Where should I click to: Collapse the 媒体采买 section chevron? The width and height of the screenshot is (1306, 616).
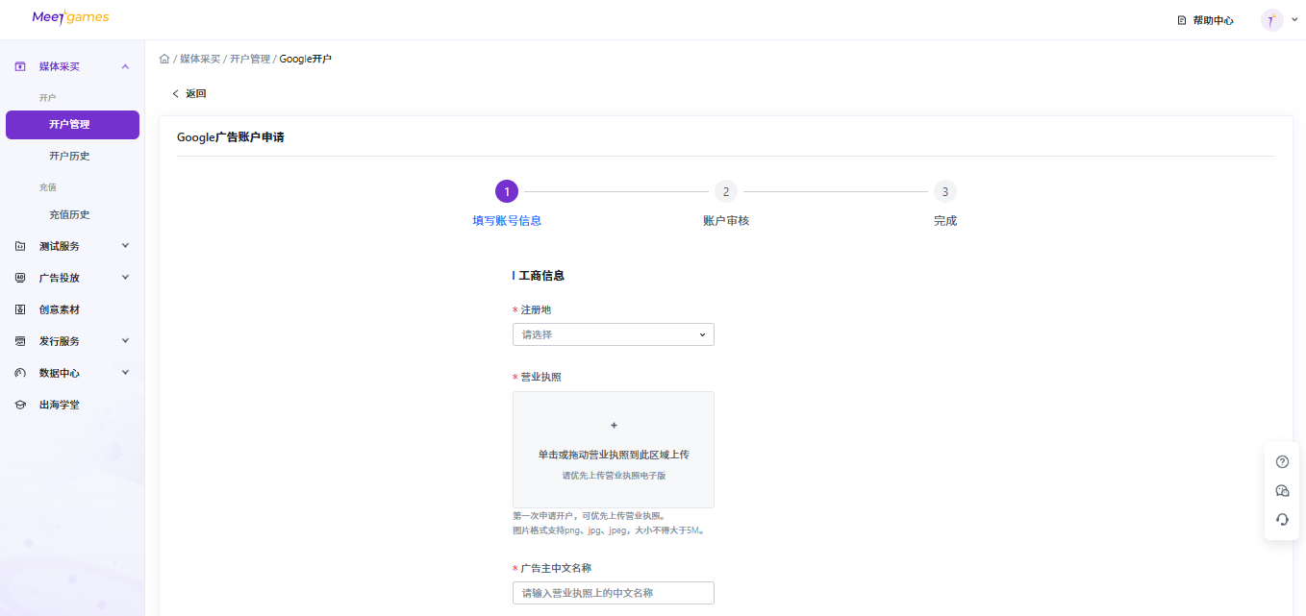click(x=124, y=65)
